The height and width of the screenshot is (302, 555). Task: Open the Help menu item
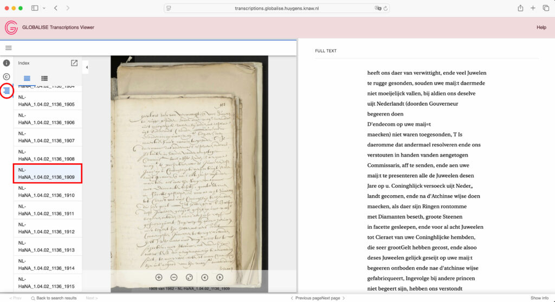541,28
